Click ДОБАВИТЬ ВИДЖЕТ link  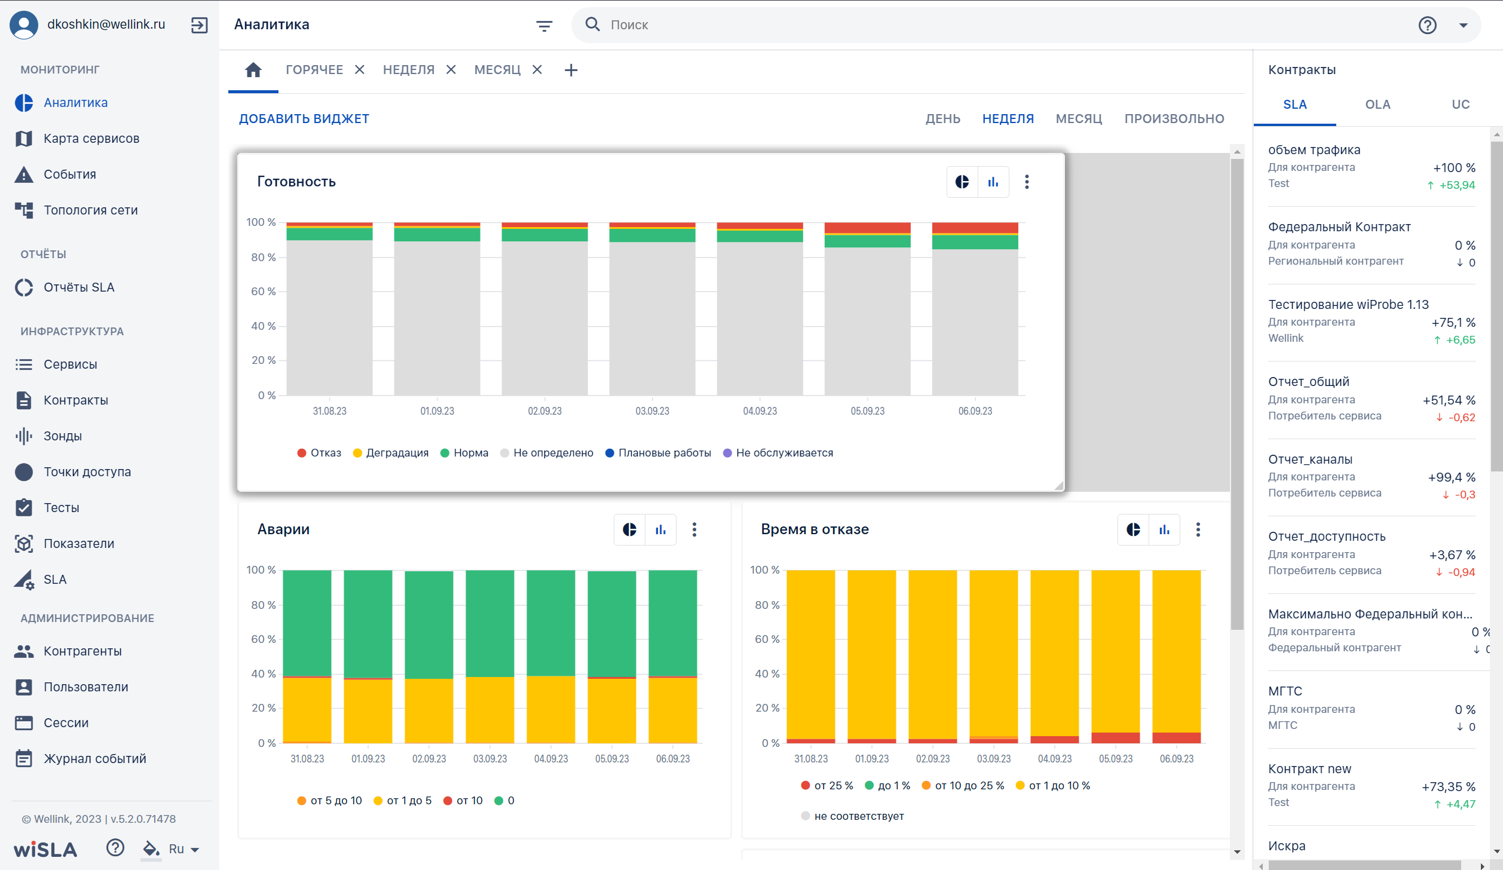tap(304, 119)
